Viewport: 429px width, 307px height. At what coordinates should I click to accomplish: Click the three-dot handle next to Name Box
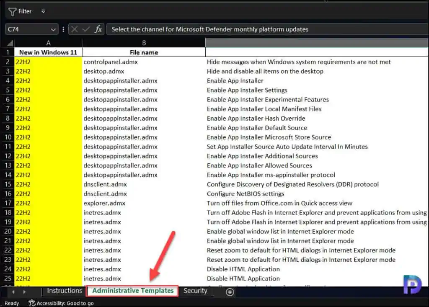(64, 29)
